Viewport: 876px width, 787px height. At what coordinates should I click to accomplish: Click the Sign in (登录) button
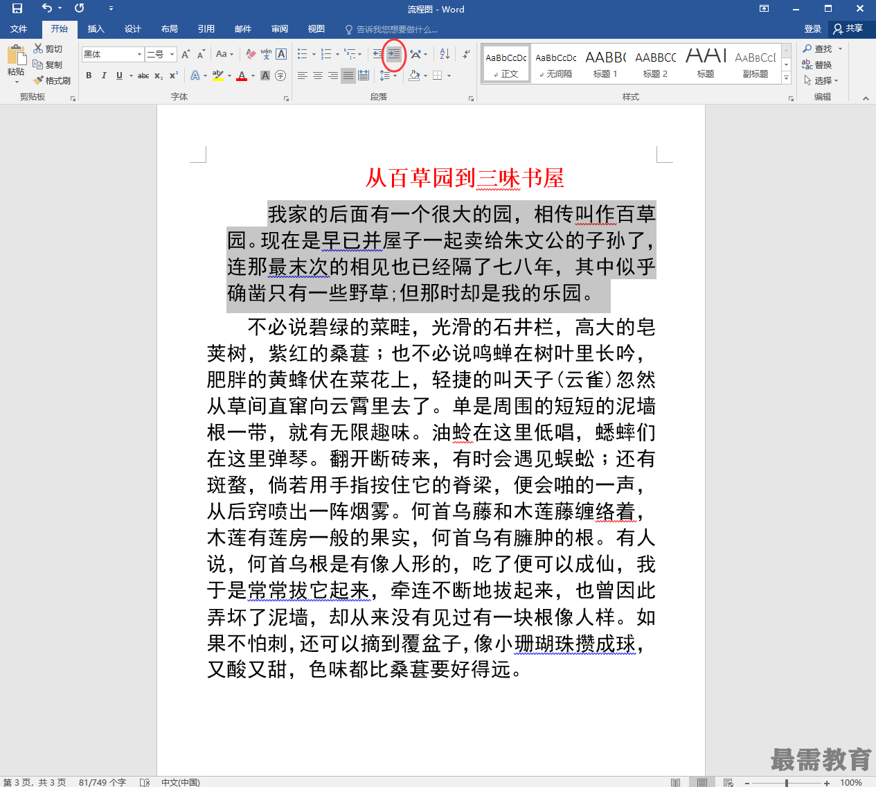813,29
